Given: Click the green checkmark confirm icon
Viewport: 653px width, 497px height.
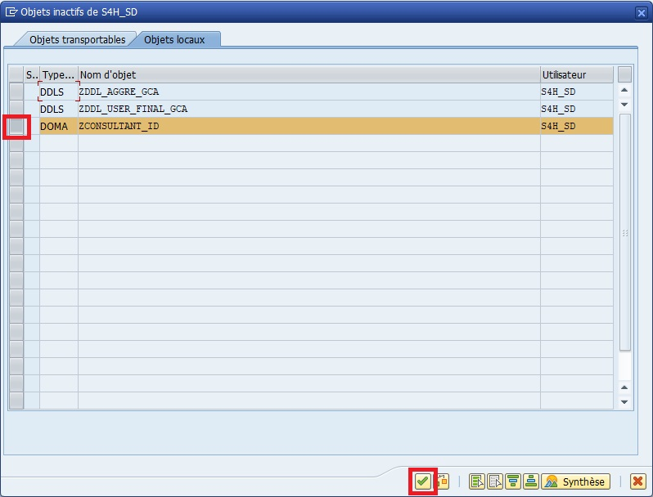Looking at the screenshot, I should pos(422,481).
